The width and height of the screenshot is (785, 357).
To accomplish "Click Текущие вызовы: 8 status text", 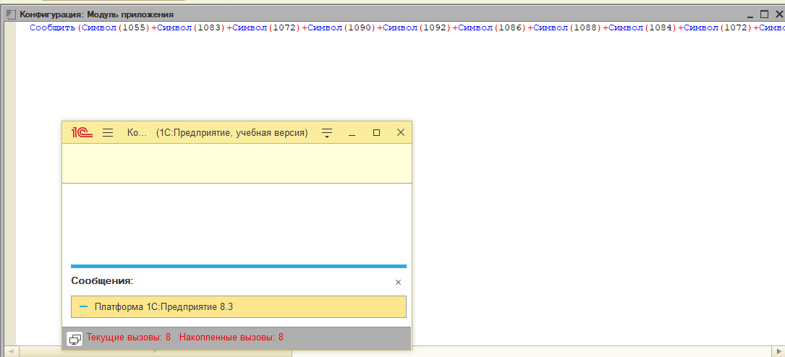I will tap(129, 337).
